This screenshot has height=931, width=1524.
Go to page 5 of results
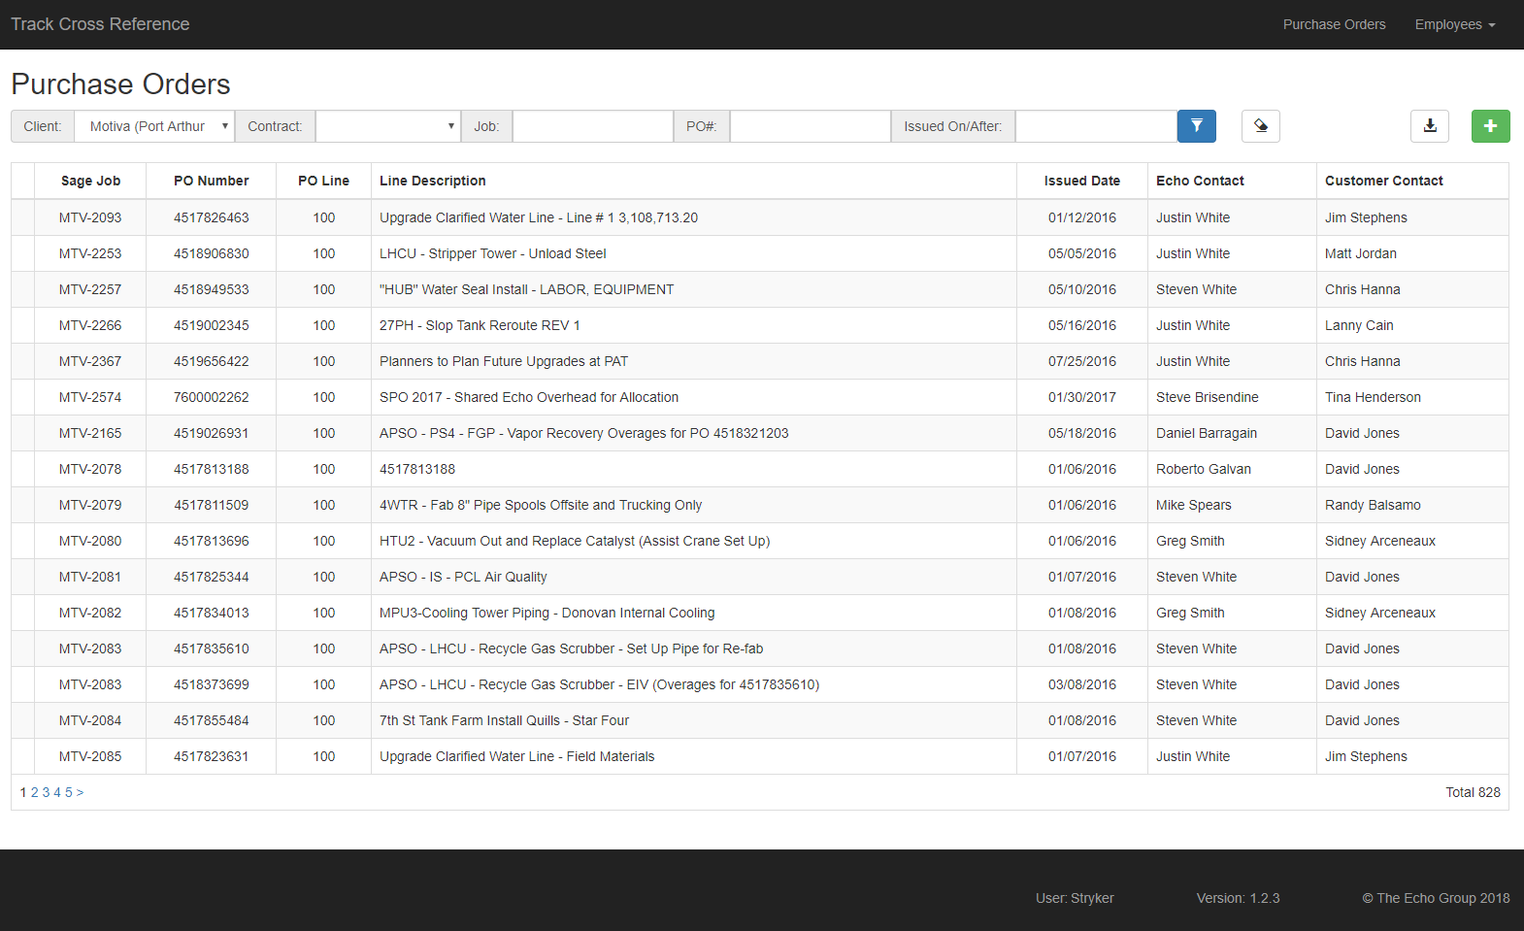point(69,793)
